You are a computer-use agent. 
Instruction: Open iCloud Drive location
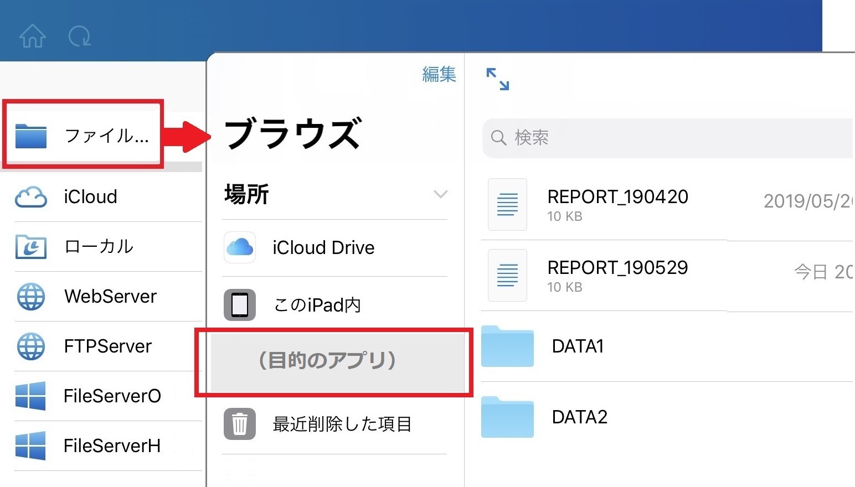[x=323, y=248]
